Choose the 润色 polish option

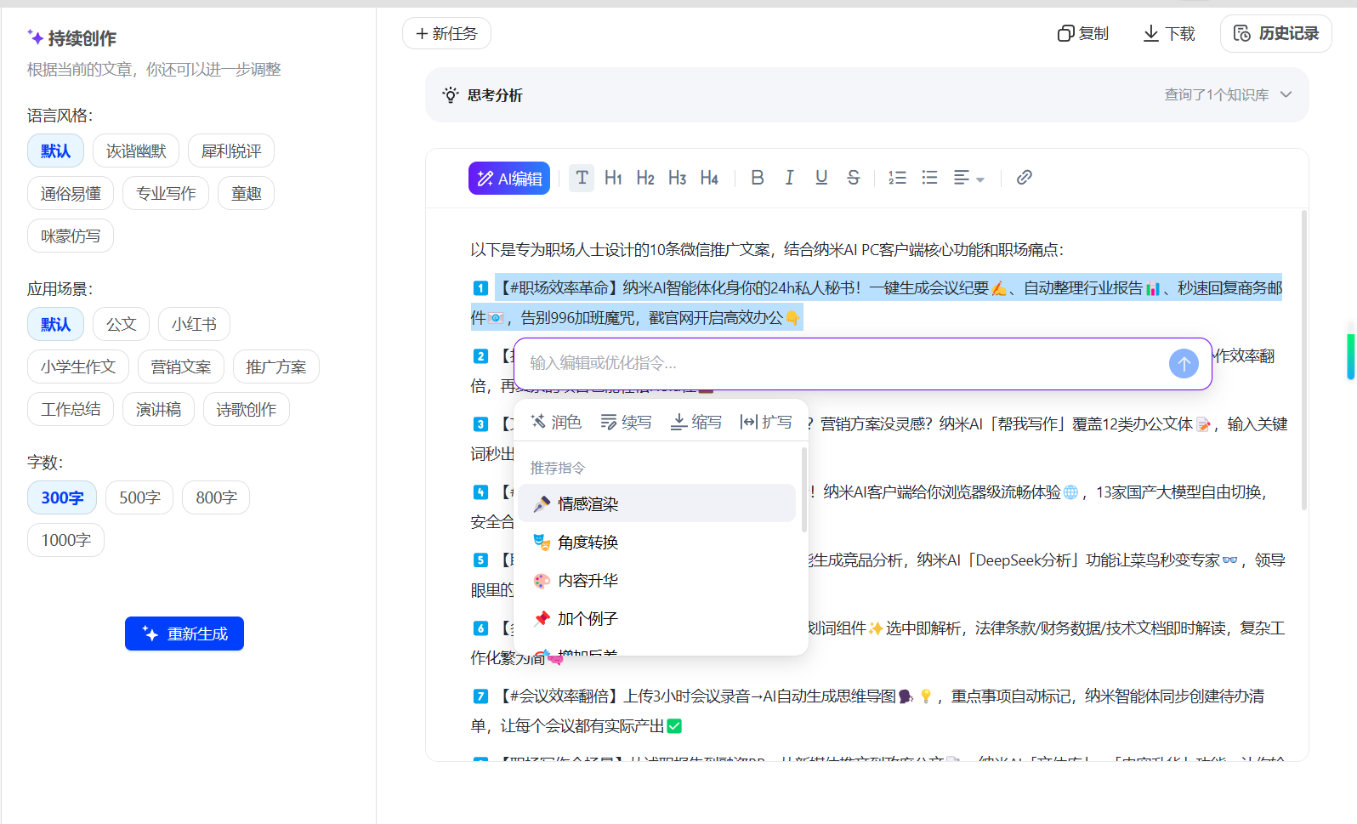pyautogui.click(x=556, y=423)
